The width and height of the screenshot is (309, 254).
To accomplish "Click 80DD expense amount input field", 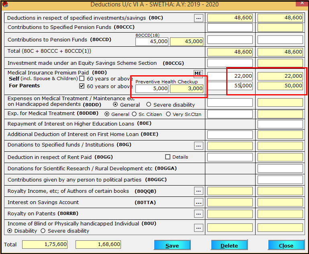I will (230, 102).
